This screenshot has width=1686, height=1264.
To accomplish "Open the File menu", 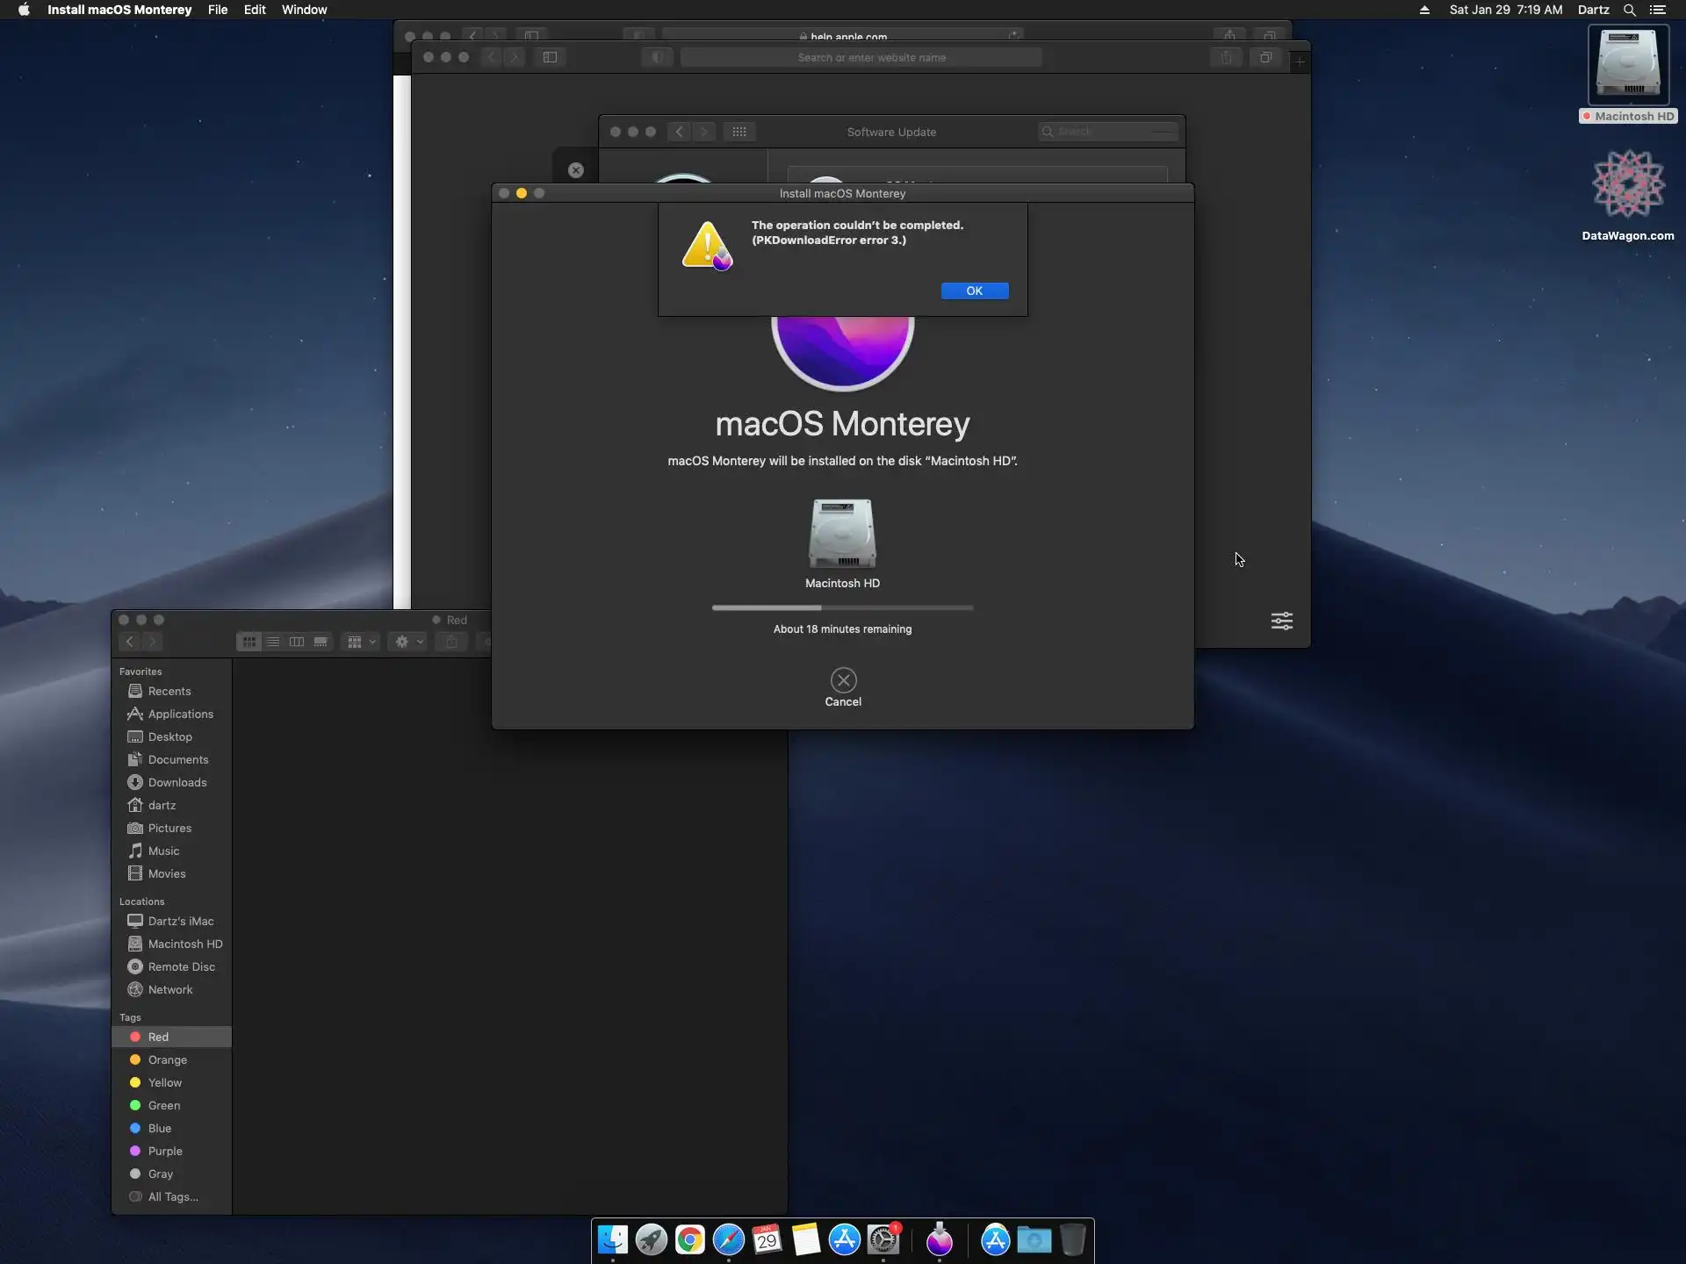I will point(218,10).
